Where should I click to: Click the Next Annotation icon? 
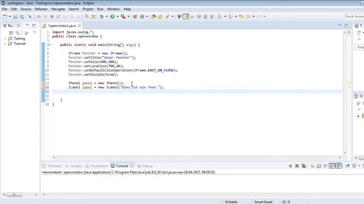pos(220,16)
